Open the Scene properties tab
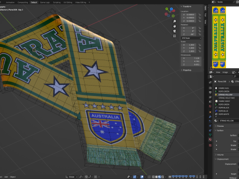This screenshot has width=239, height=179. tap(210, 101)
